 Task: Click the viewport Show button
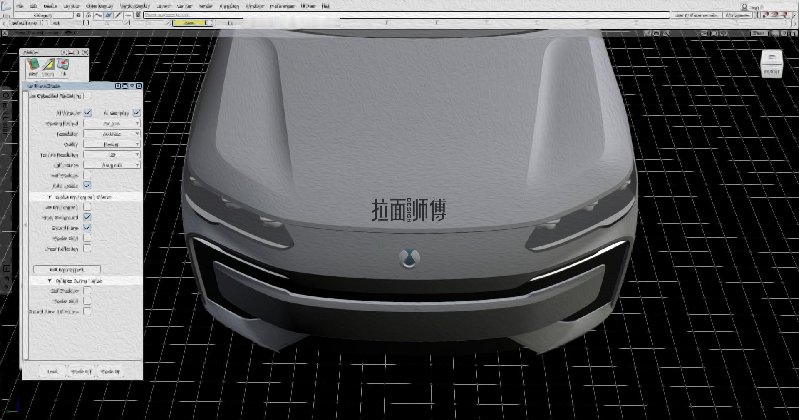(x=759, y=33)
